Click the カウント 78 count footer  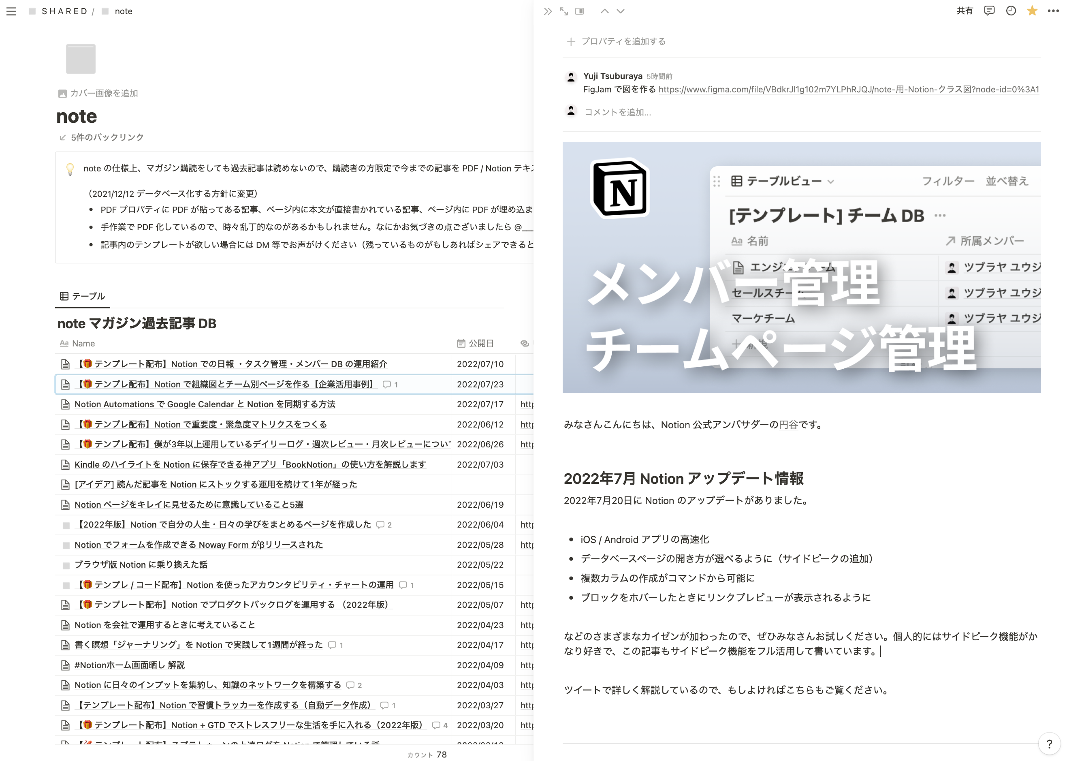coord(427,755)
